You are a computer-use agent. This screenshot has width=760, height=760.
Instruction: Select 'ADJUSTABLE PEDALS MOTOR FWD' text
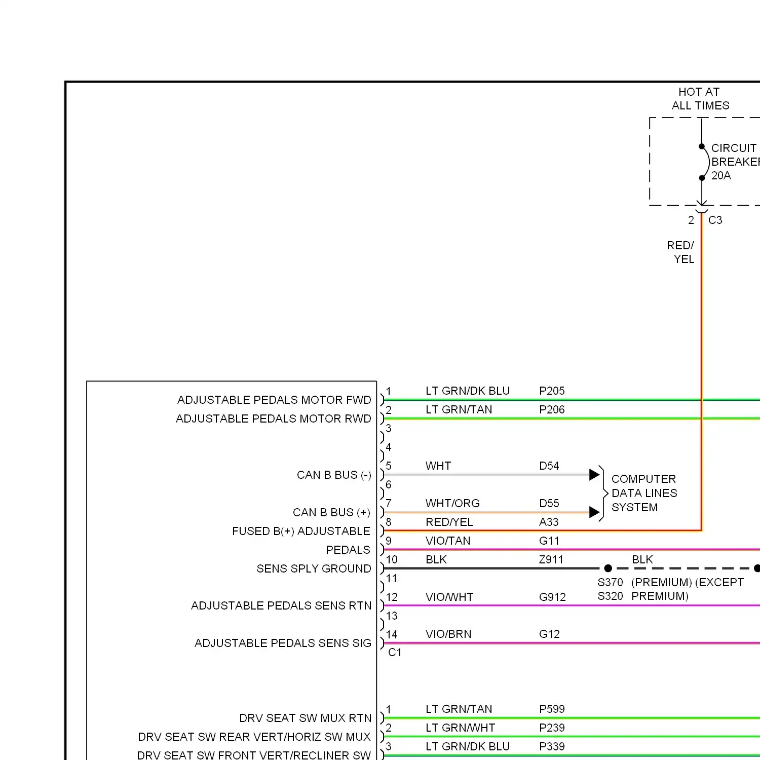(274, 400)
